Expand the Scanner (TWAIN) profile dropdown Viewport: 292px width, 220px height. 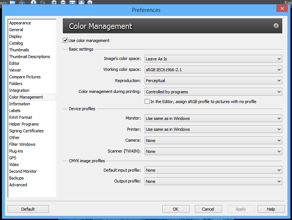tap(213, 151)
